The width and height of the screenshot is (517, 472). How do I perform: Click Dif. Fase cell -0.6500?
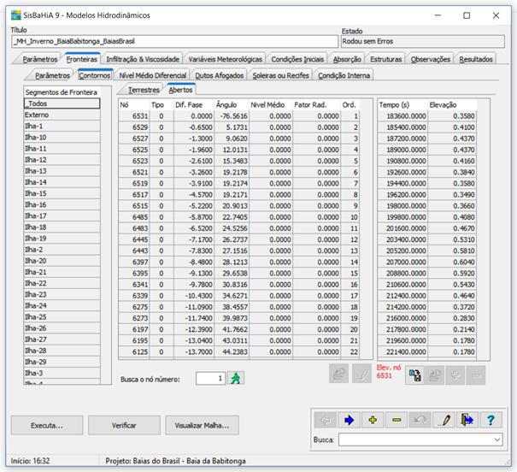point(194,127)
